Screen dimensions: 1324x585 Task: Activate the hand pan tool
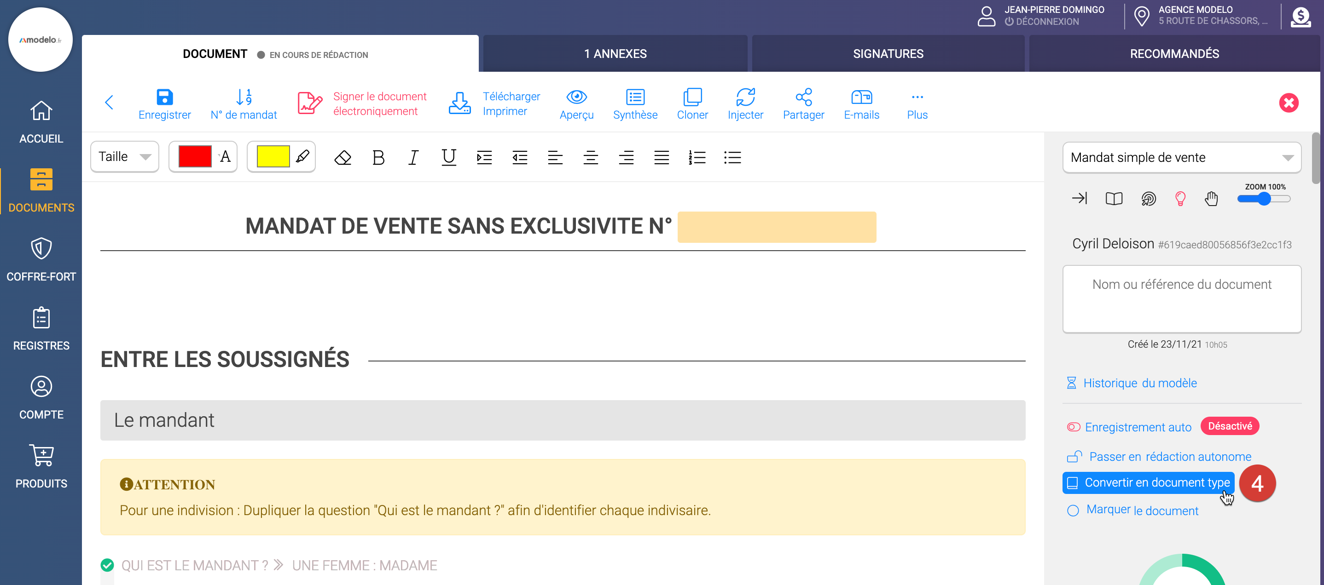(1211, 199)
